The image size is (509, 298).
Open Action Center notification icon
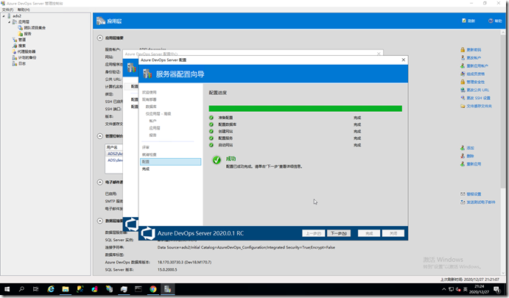(x=496, y=289)
